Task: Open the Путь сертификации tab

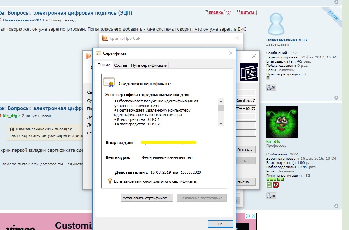Action: [x=149, y=65]
